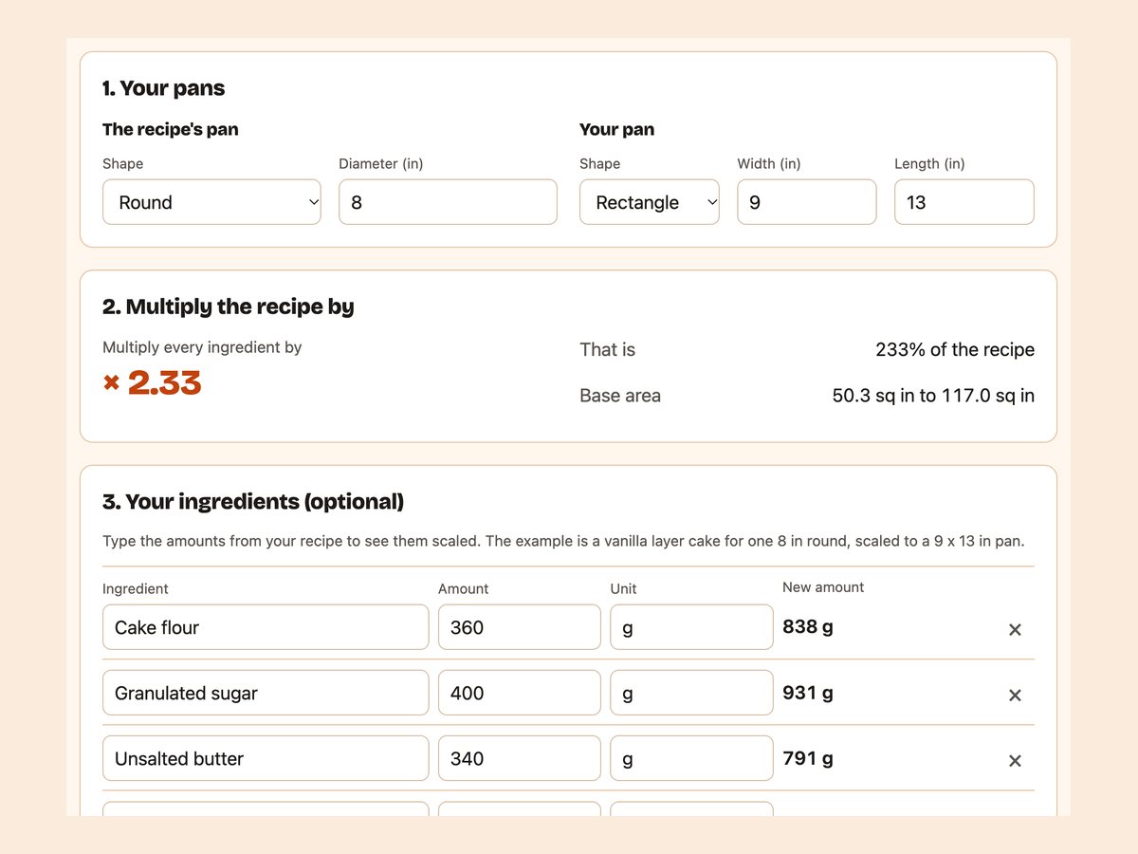Click the 233% of the recipe text
This screenshot has width=1138, height=854.
pos(955,349)
